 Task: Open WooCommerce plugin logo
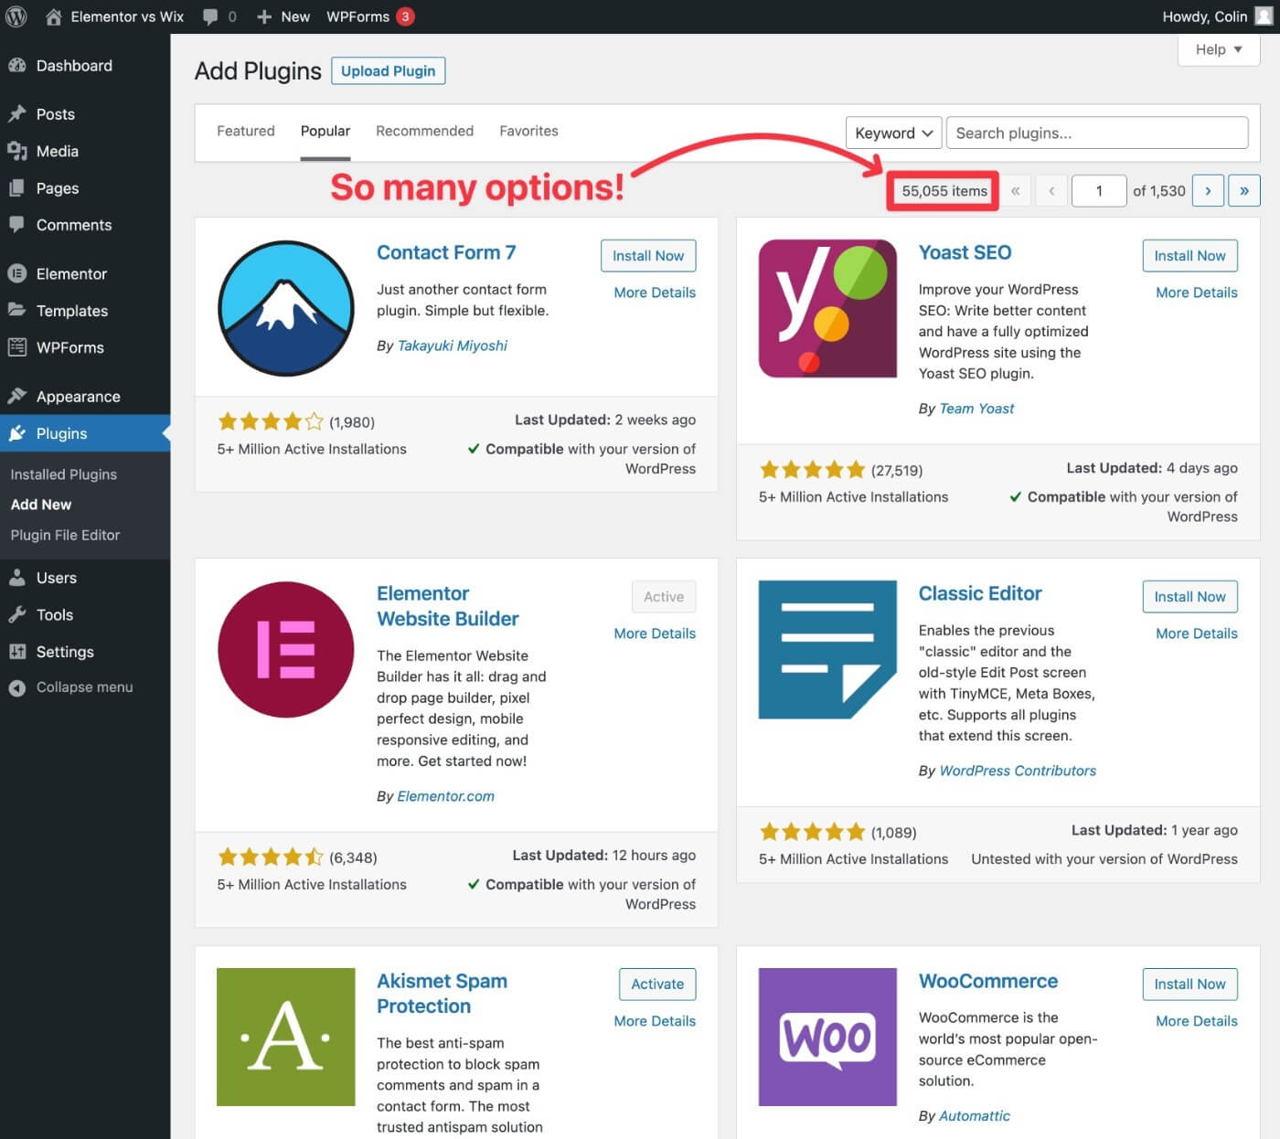(x=827, y=1037)
